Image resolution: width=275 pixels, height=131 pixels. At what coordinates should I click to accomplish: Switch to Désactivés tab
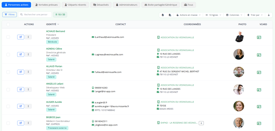point(101,5)
